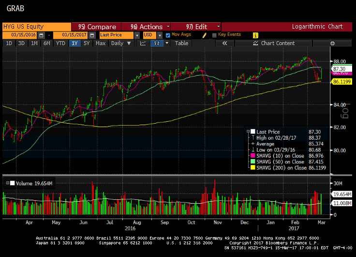The width and height of the screenshot is (356, 257).
Task: Click the 19.654M volume axis label
Action: pyautogui.click(x=341, y=194)
